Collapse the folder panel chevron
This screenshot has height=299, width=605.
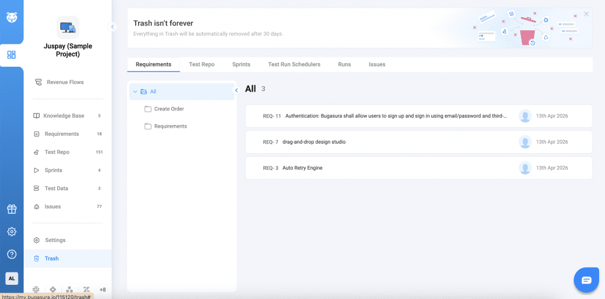pos(236,90)
